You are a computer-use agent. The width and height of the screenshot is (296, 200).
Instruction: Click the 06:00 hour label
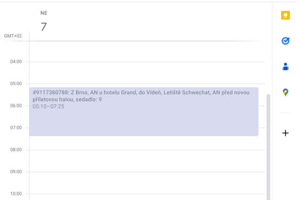pos(16,106)
